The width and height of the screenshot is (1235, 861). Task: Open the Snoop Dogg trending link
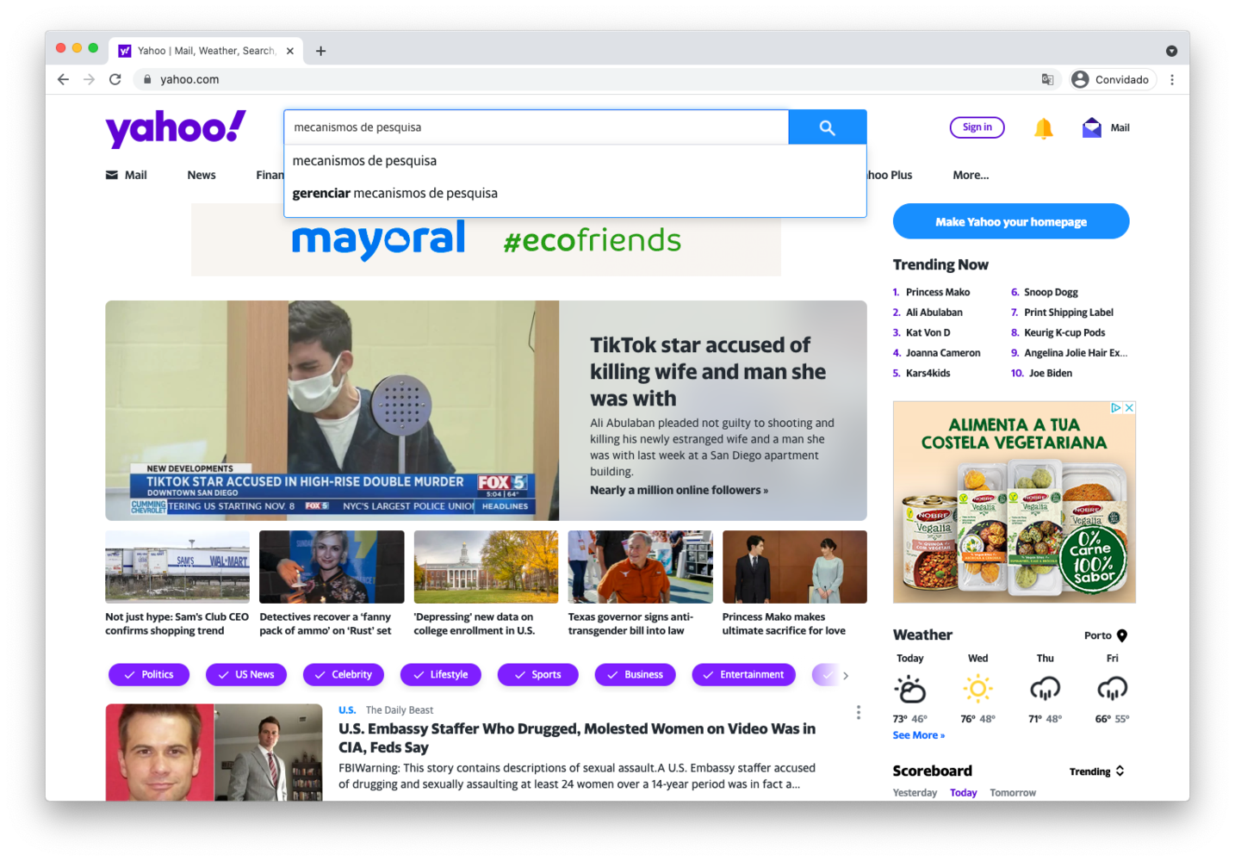pyautogui.click(x=1051, y=292)
